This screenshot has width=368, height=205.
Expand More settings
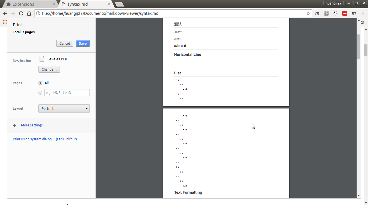coord(32,125)
